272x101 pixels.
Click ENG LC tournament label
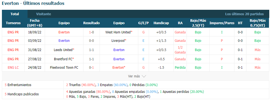13,68
